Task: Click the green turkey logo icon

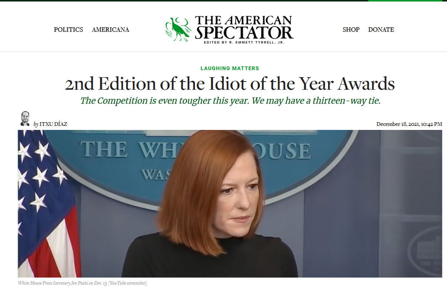Action: tap(178, 29)
